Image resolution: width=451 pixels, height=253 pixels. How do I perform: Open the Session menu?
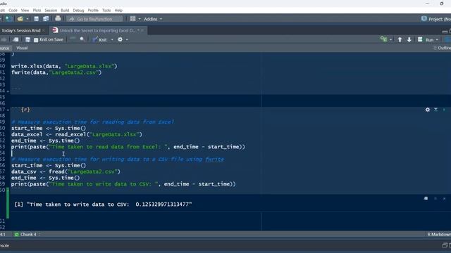point(51,11)
